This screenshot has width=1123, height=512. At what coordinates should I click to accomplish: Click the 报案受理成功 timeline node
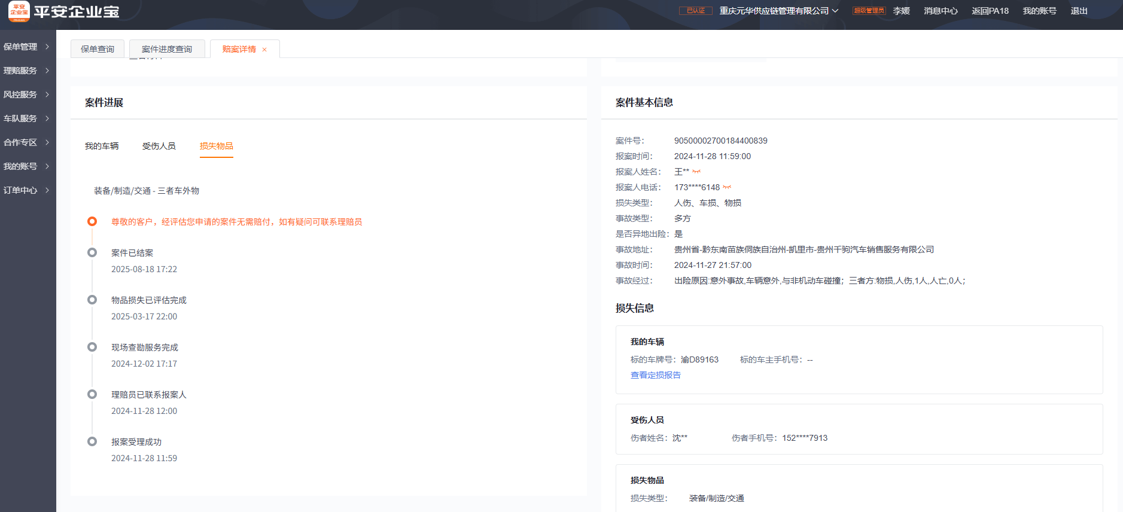[x=92, y=442]
